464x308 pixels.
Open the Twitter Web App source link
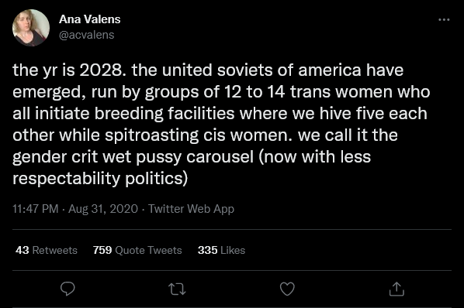(x=191, y=209)
